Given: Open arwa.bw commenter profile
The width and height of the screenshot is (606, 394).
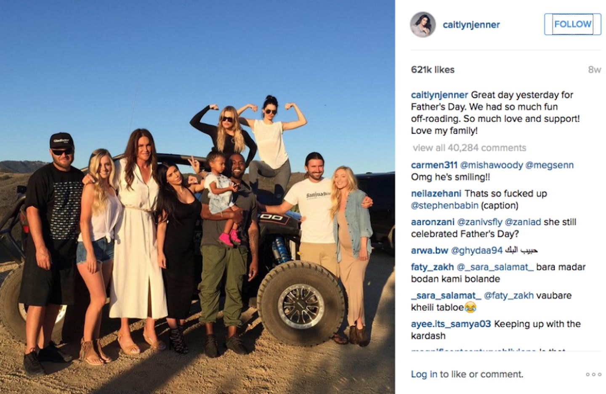Looking at the screenshot, I should point(429,251).
